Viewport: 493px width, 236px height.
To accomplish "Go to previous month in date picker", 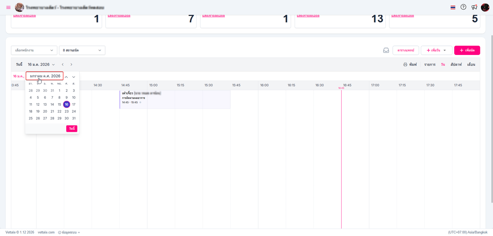I will click(66, 77).
